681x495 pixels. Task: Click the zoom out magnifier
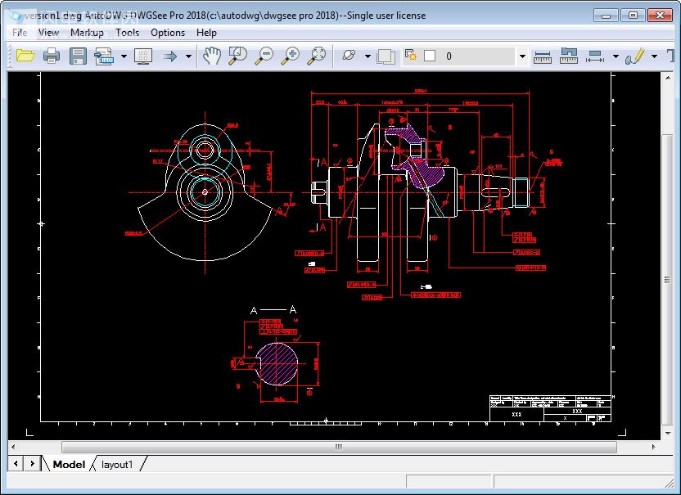(264, 56)
